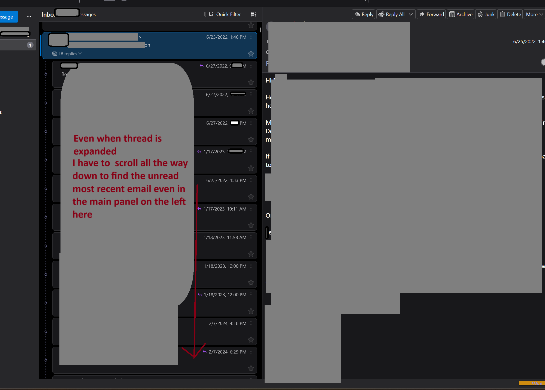Viewport: 545px width, 390px height.
Task: Open ellipsis menu beside New Message
Action: point(29,17)
